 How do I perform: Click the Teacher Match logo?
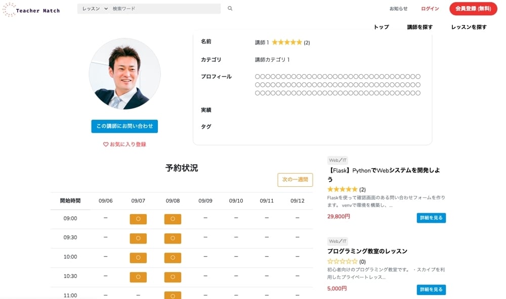click(31, 10)
